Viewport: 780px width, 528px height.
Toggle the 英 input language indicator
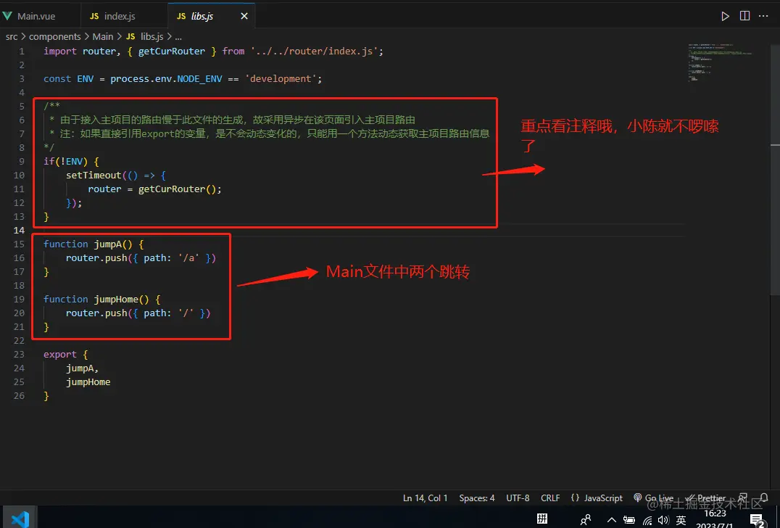tap(681, 520)
